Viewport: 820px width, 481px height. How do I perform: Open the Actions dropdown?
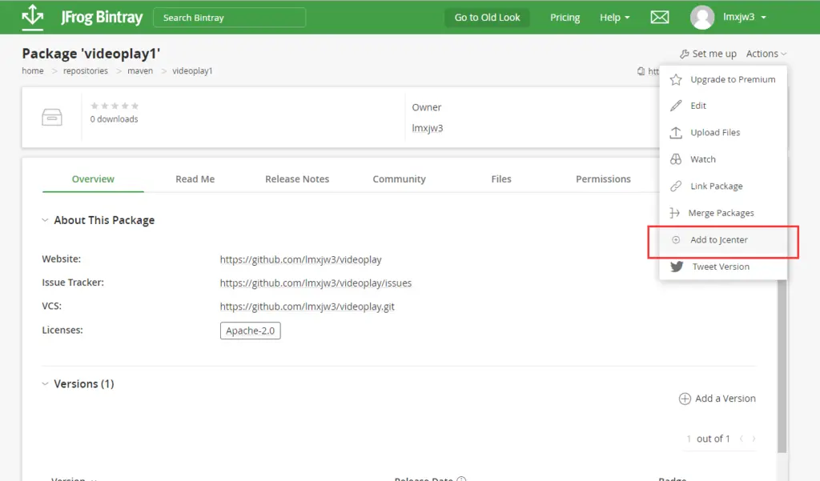click(x=766, y=54)
